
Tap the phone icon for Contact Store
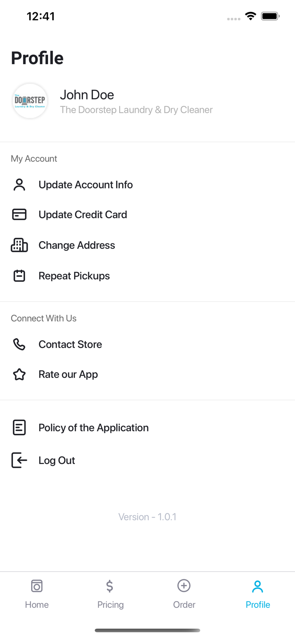coord(19,344)
